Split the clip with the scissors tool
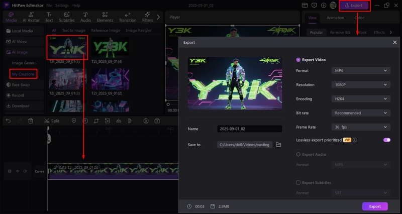Screen dimensions: 402x214 (52, 121)
